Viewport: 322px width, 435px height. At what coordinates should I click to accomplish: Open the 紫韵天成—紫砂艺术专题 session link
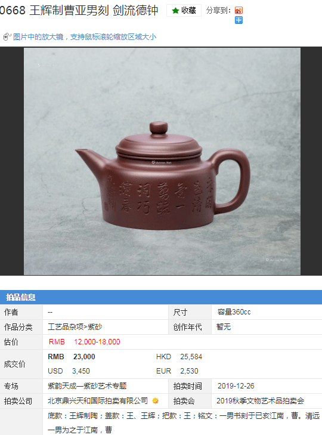[x=87, y=386]
